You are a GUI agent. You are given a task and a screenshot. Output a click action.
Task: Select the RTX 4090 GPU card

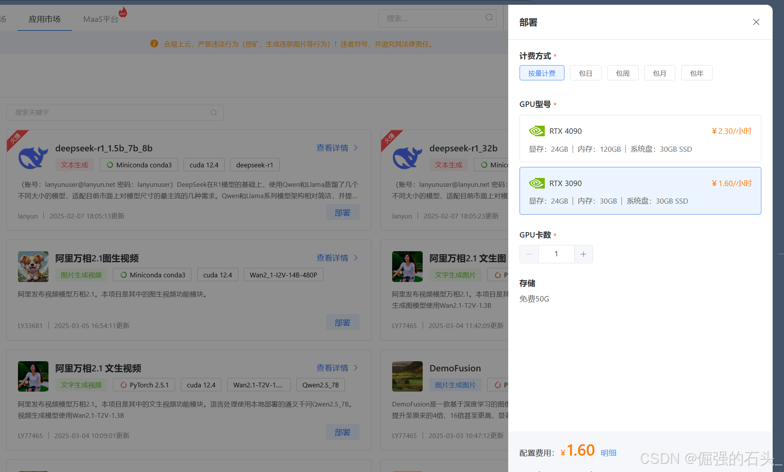(x=640, y=139)
